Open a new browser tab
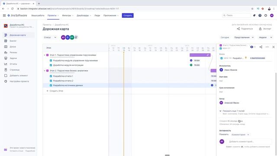The height and width of the screenshot is (156, 277). (39, 3)
